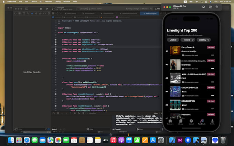Tap the Hip-Hop tag on HOMEGROWN

tap(211, 101)
